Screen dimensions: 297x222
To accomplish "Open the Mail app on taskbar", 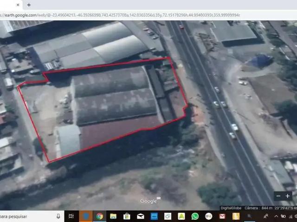I will click(x=140, y=216).
